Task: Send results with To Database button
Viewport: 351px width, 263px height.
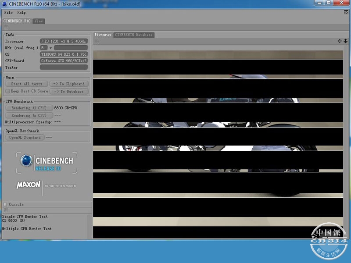Action: click(x=69, y=91)
